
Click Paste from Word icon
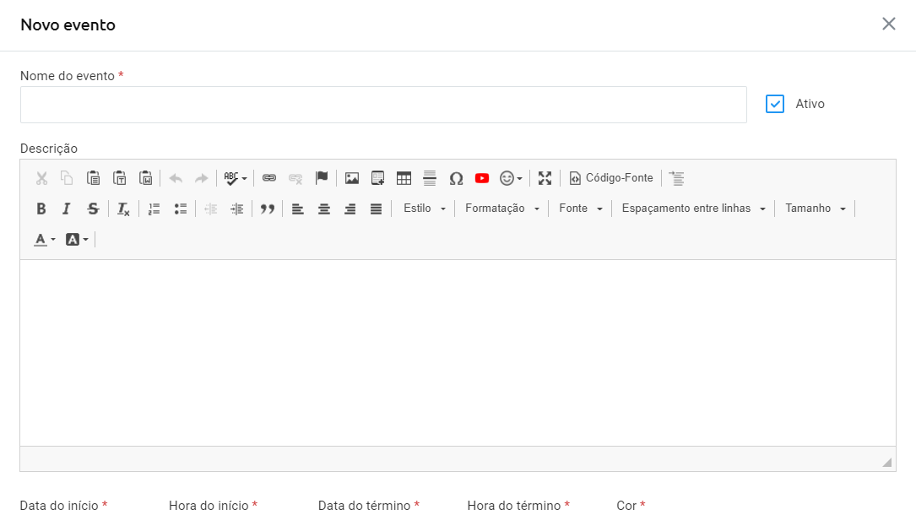point(145,178)
